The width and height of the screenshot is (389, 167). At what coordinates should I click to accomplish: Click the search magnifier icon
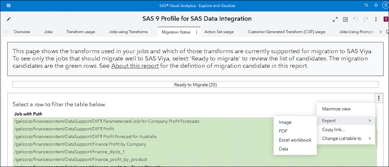click(366, 5)
